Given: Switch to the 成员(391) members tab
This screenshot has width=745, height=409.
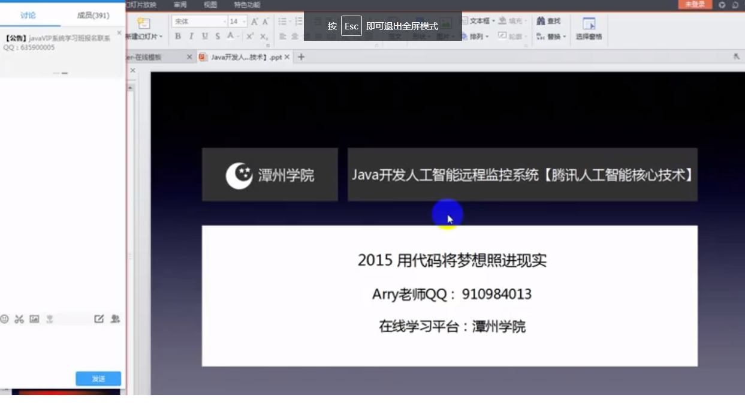Looking at the screenshot, I should tap(93, 15).
